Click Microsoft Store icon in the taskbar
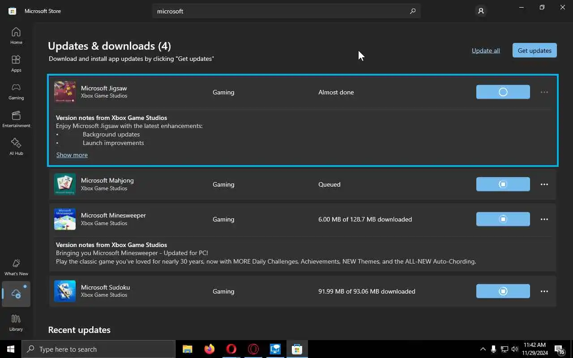 [297, 349]
